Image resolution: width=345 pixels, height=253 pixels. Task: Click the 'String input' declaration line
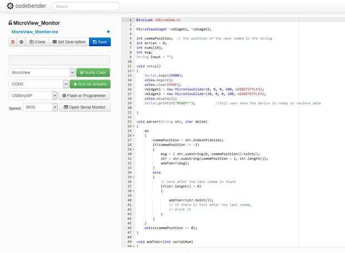tap(155, 57)
